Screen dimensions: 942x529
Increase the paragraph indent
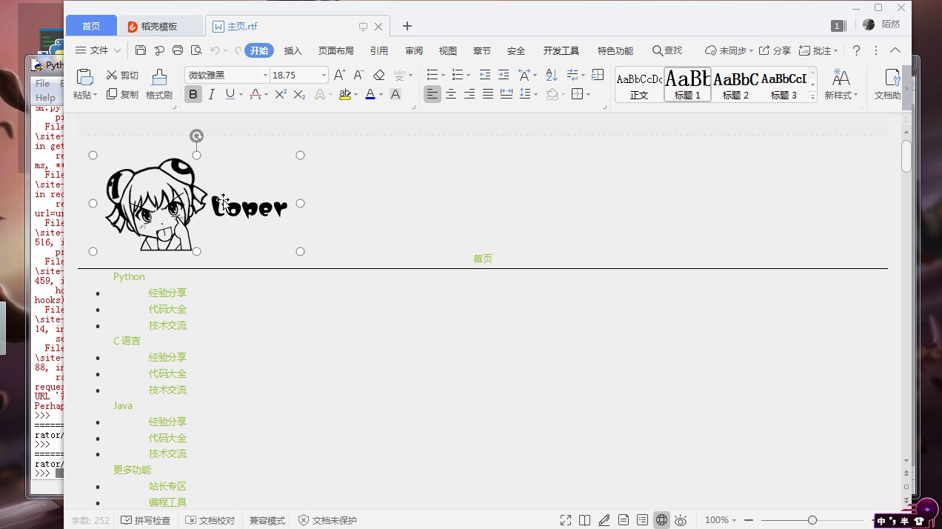click(x=504, y=75)
